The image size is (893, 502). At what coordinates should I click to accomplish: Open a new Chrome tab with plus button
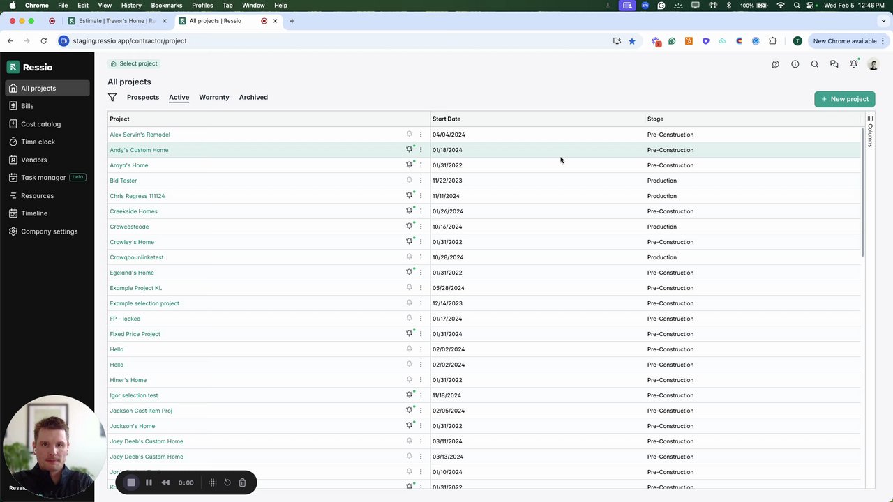[292, 21]
